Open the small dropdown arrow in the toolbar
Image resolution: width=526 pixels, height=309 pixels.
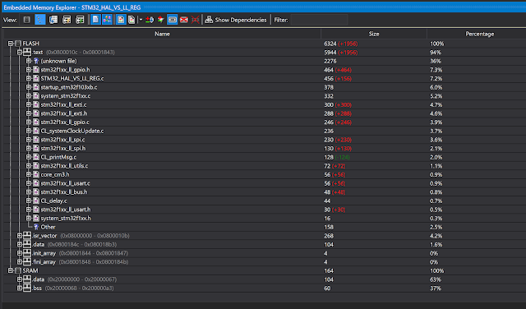(x=141, y=20)
